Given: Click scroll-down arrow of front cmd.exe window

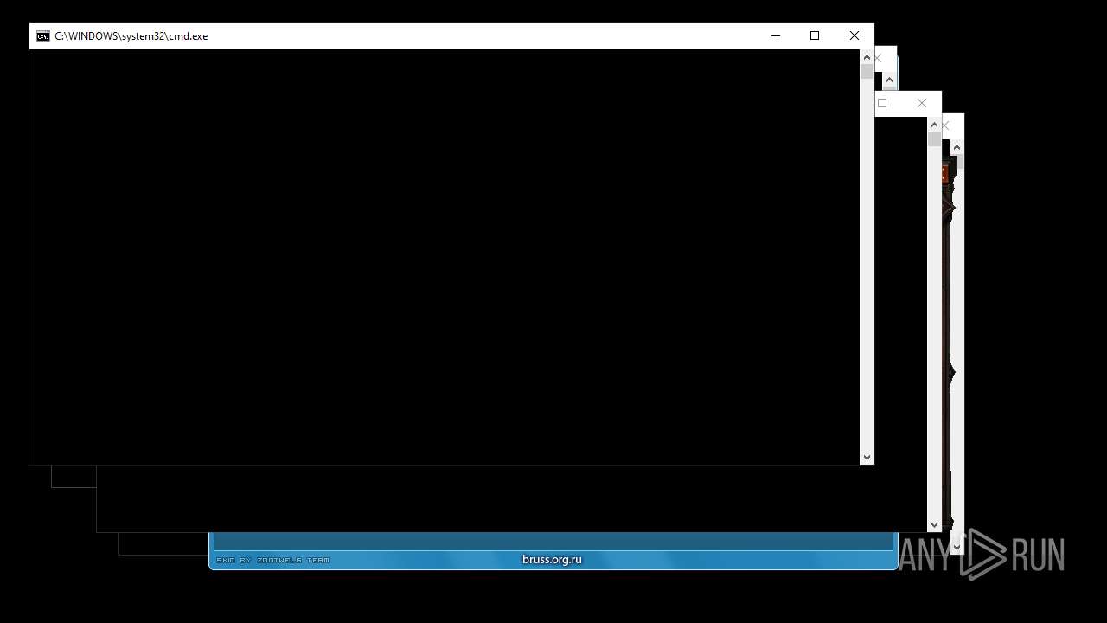Looking at the screenshot, I should pyautogui.click(x=867, y=457).
